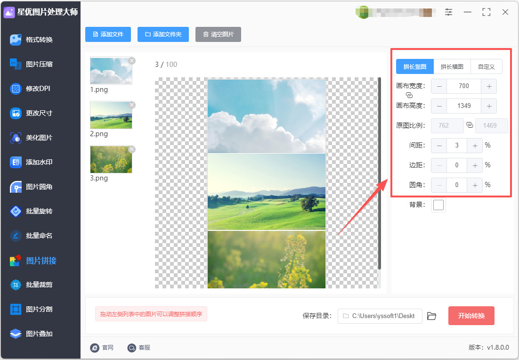Toggle the aspect link icon between 762 and 1469
519x360 pixels.
click(470, 125)
